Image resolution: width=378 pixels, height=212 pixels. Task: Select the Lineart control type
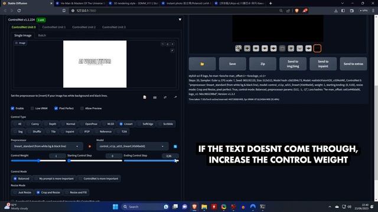pyautogui.click(x=126, y=124)
